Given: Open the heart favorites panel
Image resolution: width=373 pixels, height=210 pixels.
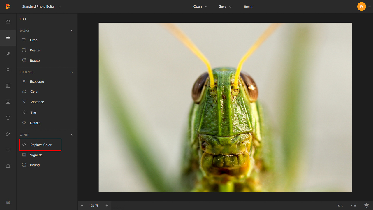Looking at the screenshot, I should tap(8, 150).
